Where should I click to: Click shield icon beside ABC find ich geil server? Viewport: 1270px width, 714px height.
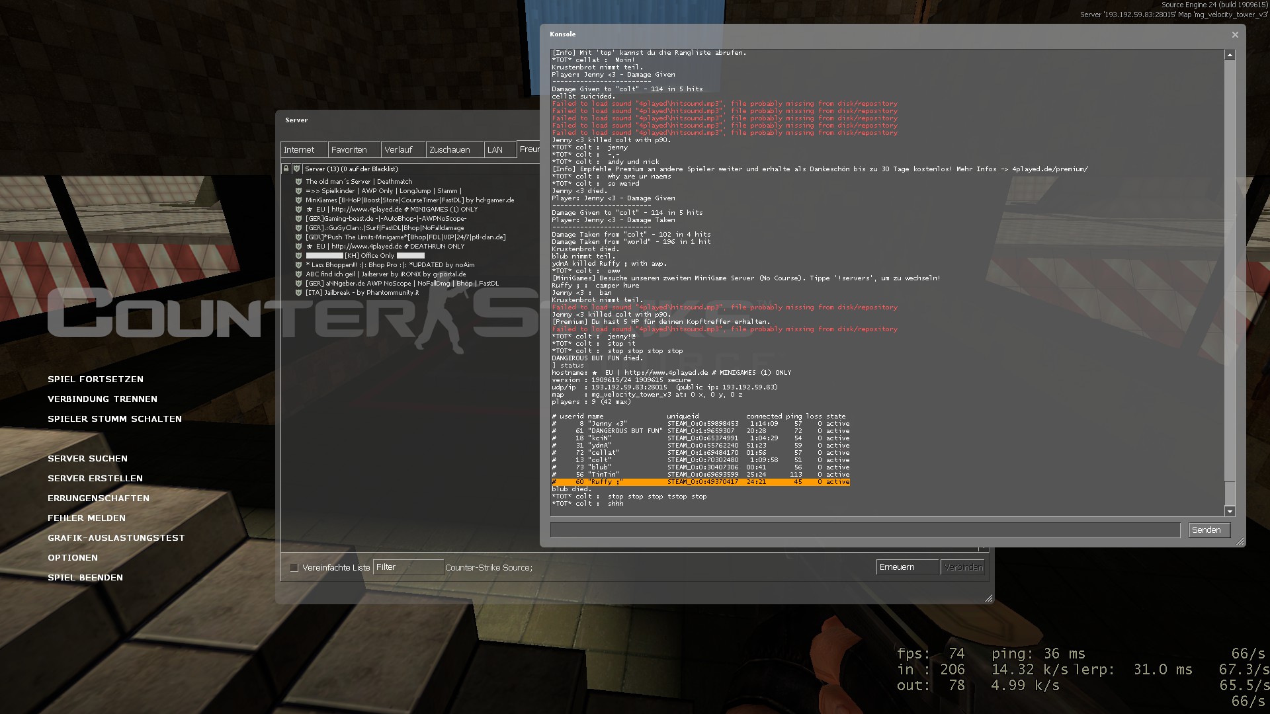[x=298, y=274]
